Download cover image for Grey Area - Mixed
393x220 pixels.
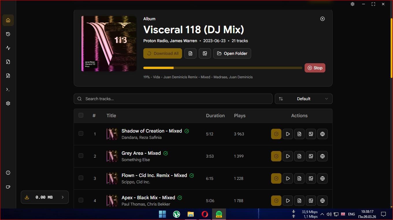[311, 156]
